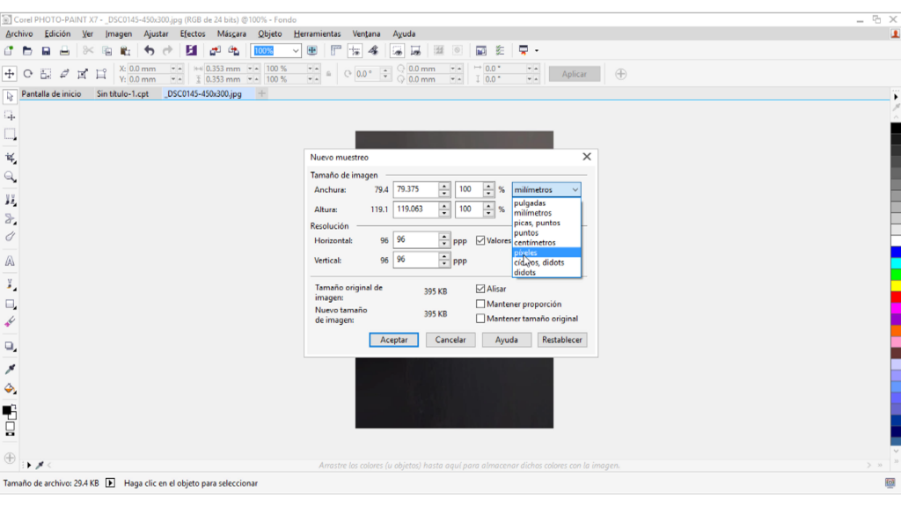Click the Print icon in the toolbar
Screen dimensions: 901x507
tap(64, 51)
